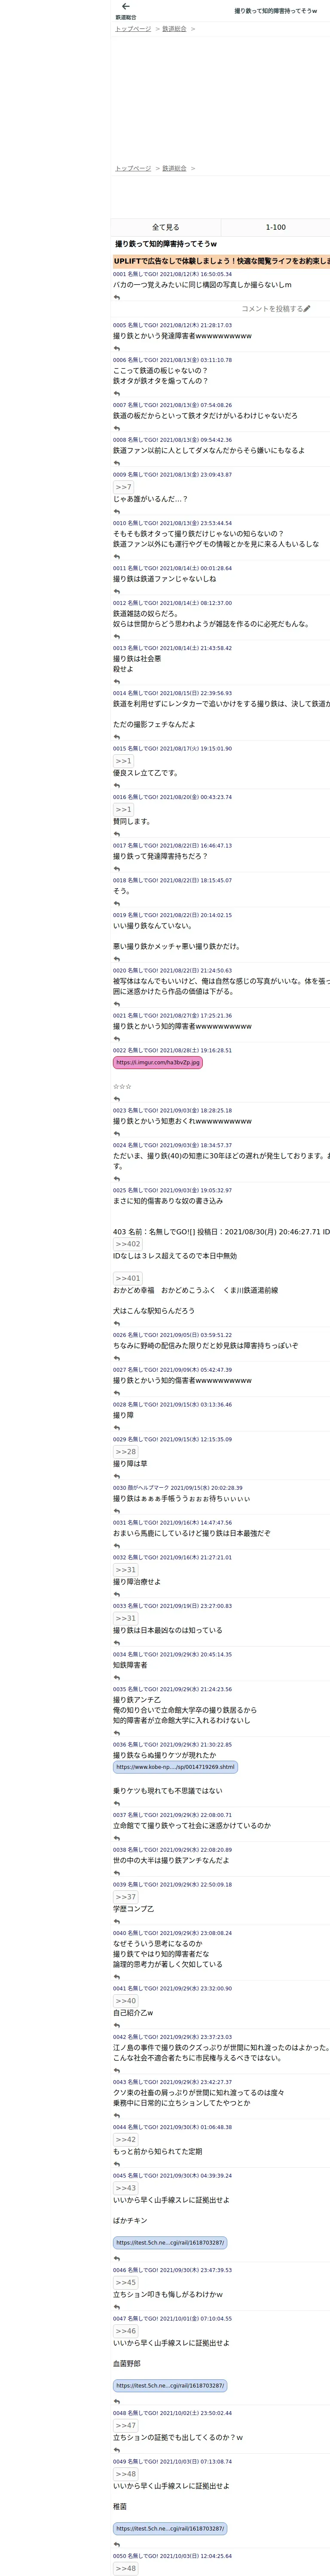Reply to post 0026 with its arrow icon
The image size is (330, 2576).
[x=116, y=1358]
